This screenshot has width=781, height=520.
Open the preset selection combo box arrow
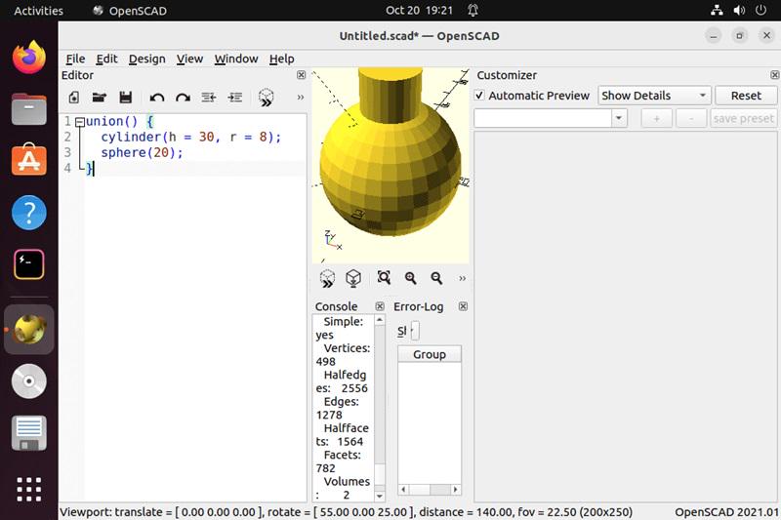(x=619, y=118)
